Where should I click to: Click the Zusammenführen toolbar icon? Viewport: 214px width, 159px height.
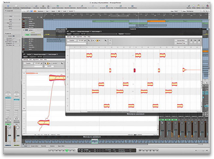click(x=132, y=6)
